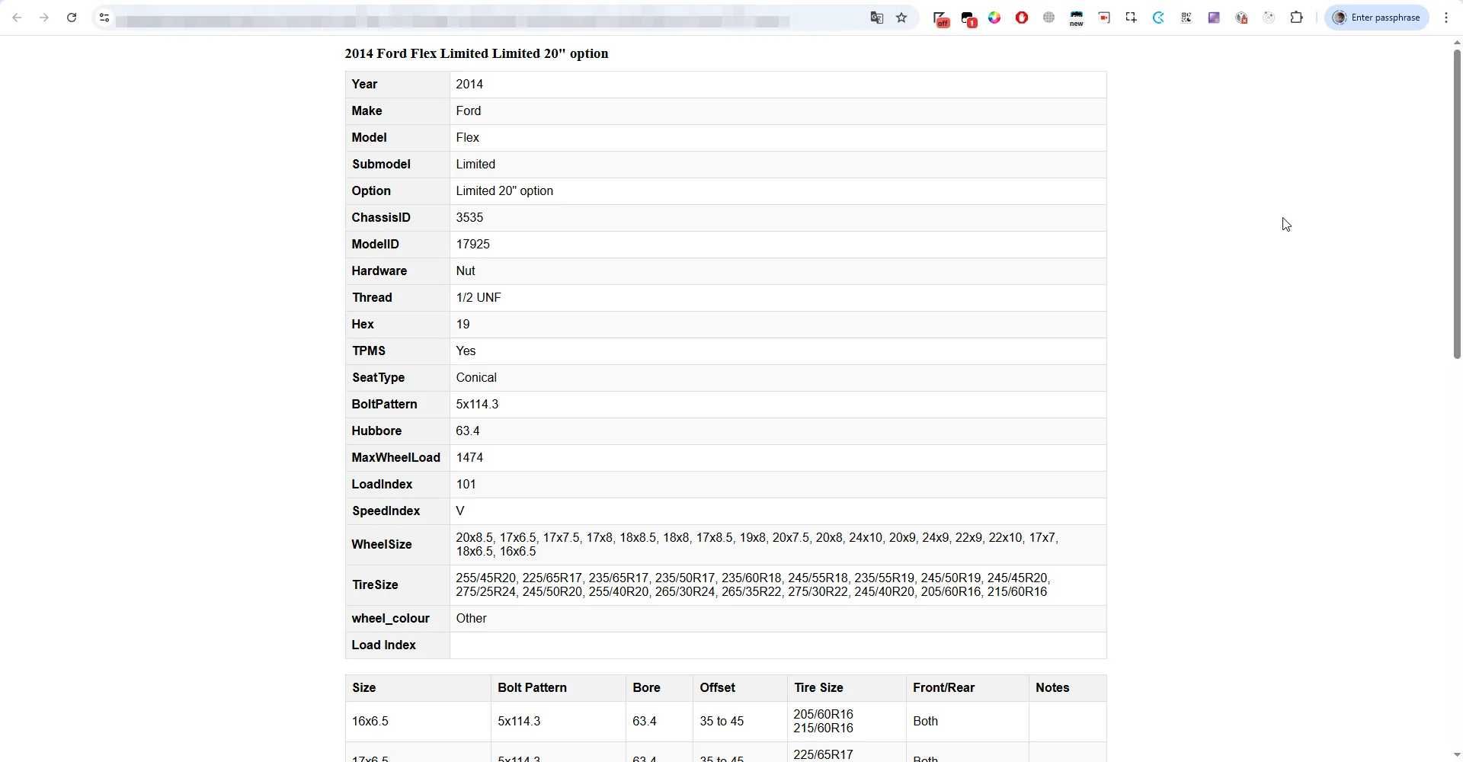Click the Enter passphrase profile button
The width and height of the screenshot is (1463, 762).
pos(1377,18)
